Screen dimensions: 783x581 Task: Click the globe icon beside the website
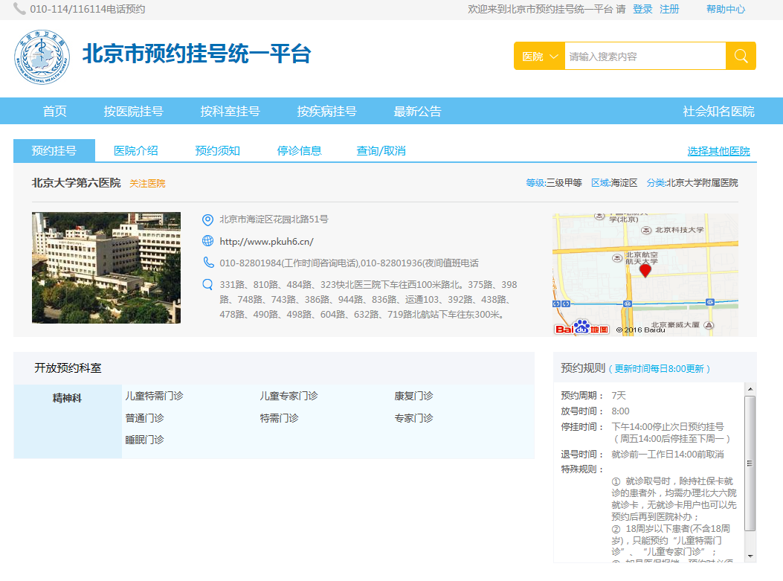coord(207,241)
